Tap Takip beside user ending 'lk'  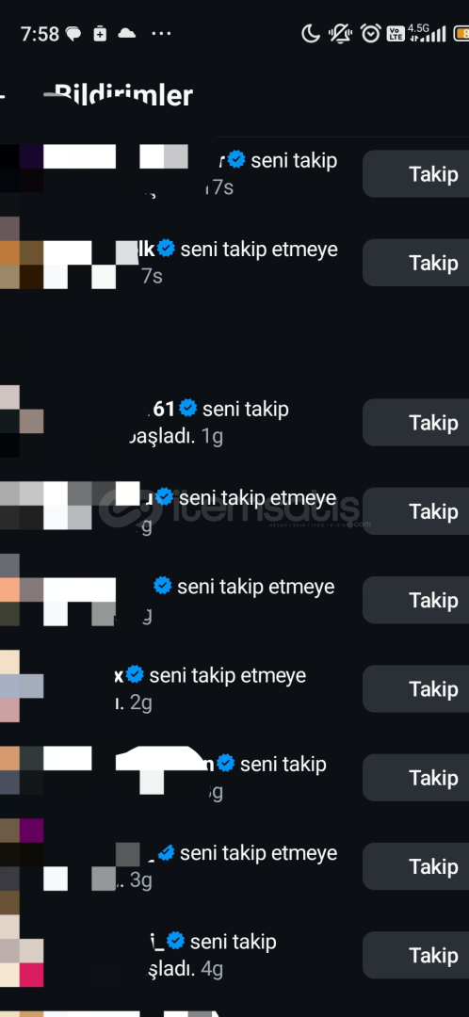[416, 263]
